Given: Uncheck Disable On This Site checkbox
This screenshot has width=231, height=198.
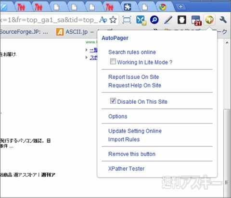Looking at the screenshot, I should pos(113,101).
